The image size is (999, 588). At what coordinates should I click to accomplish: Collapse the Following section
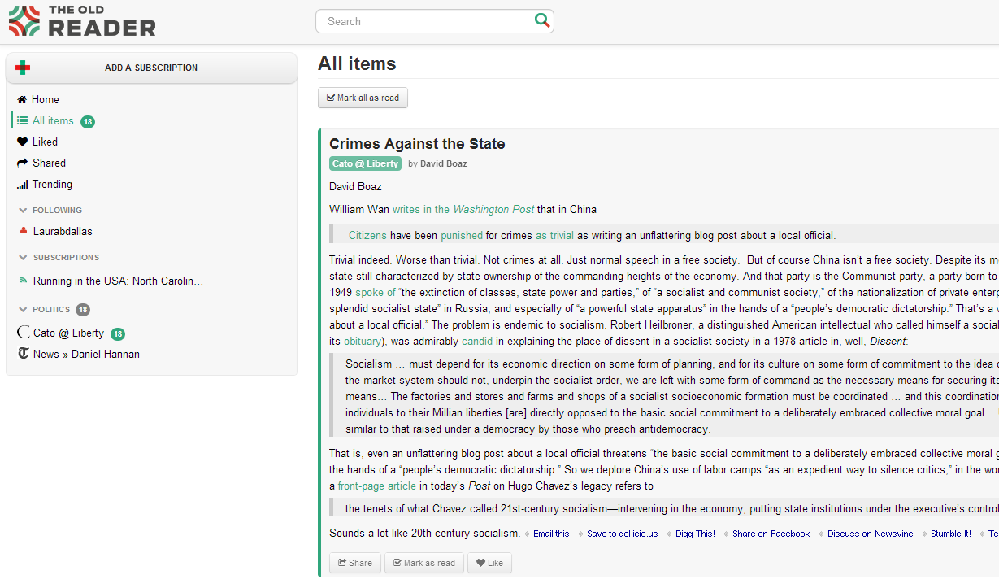click(23, 211)
